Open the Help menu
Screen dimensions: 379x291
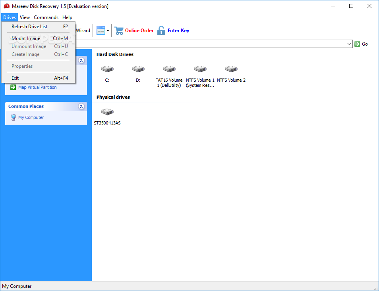67,17
